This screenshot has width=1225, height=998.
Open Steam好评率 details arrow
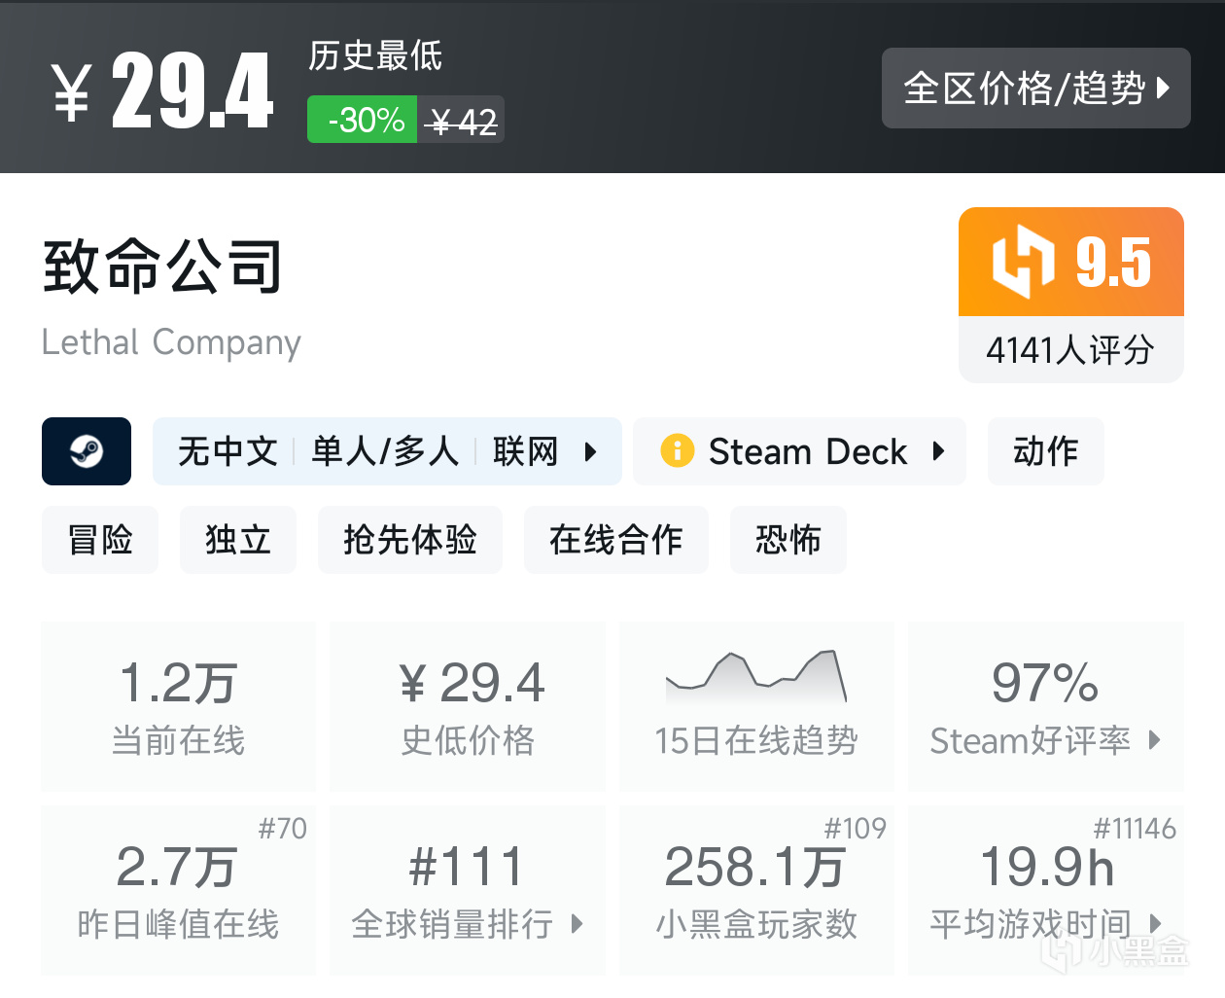tap(1155, 740)
